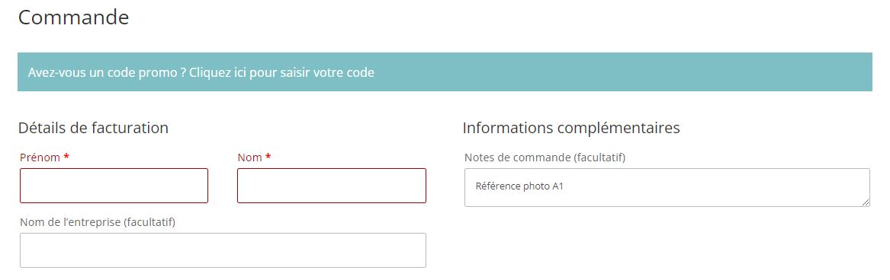Select the Nom de l'entreprise input box

tap(223, 250)
